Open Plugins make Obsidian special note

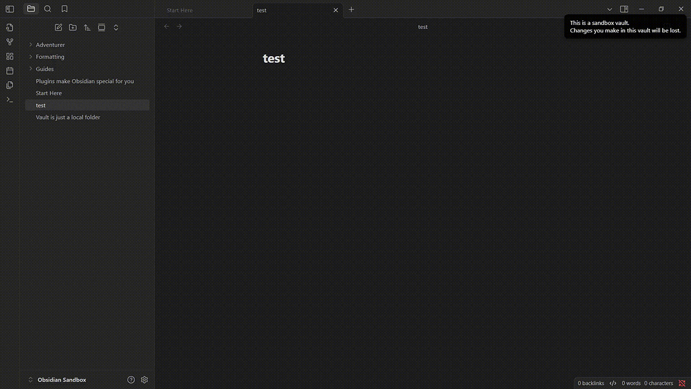(x=85, y=80)
